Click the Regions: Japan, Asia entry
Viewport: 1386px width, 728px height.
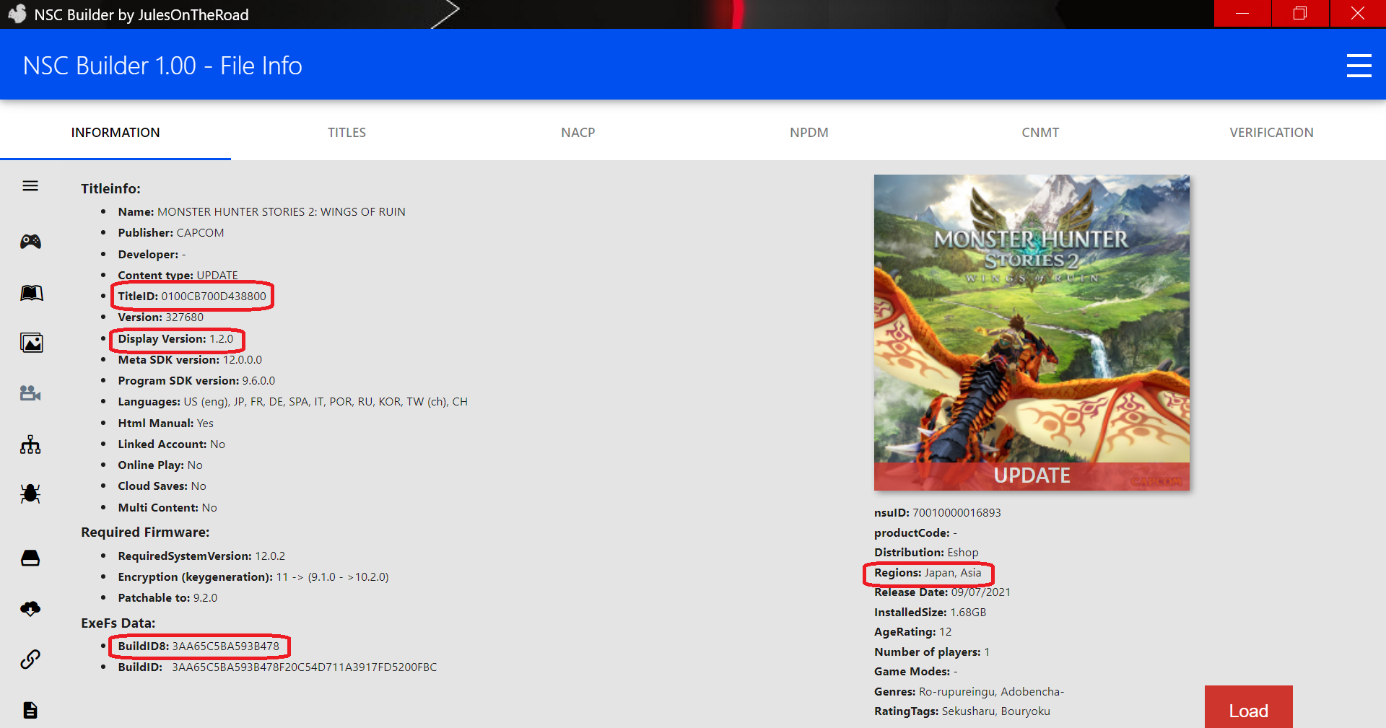928,572
